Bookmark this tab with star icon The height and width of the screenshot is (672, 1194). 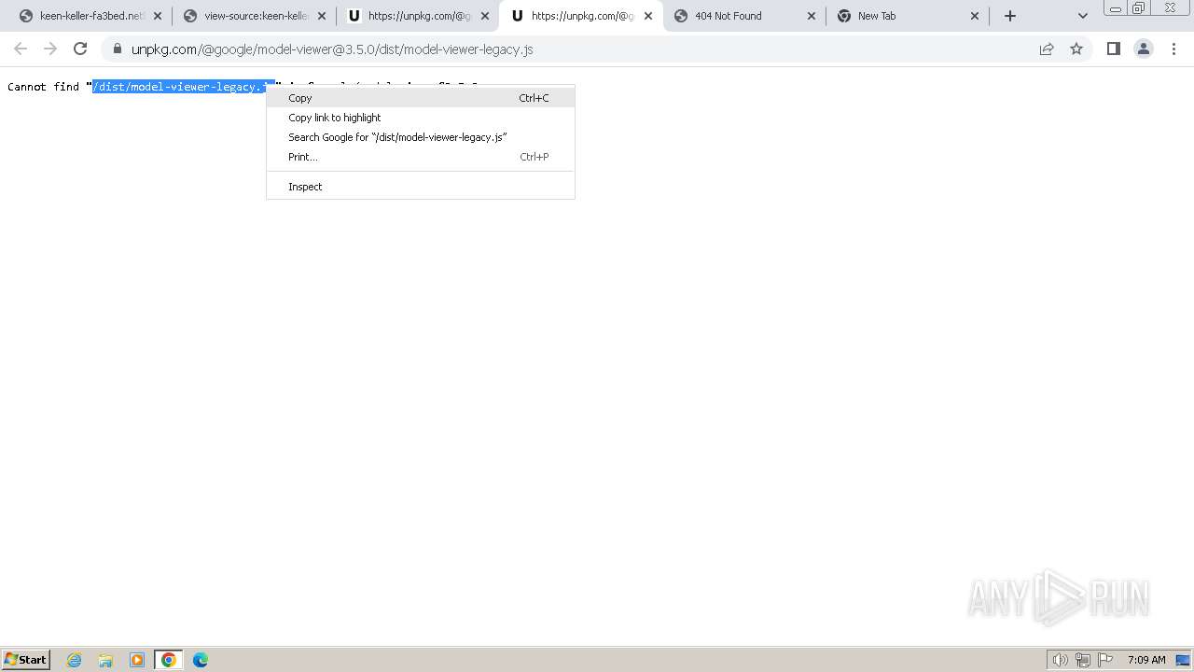tap(1076, 49)
